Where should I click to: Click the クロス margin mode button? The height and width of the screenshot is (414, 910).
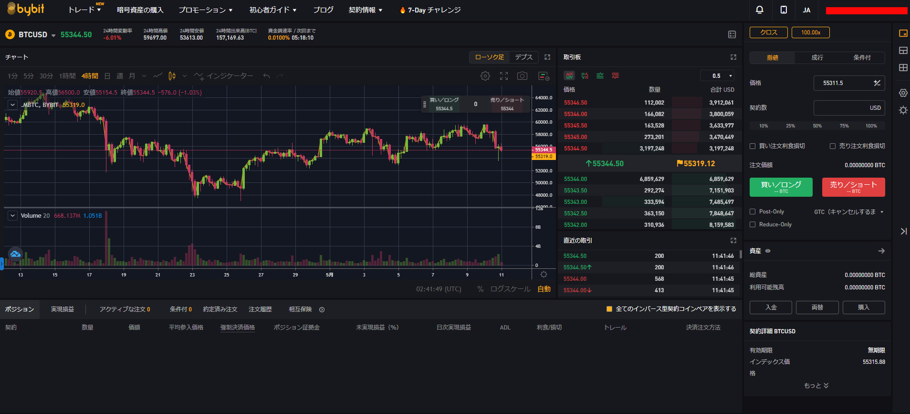(769, 32)
